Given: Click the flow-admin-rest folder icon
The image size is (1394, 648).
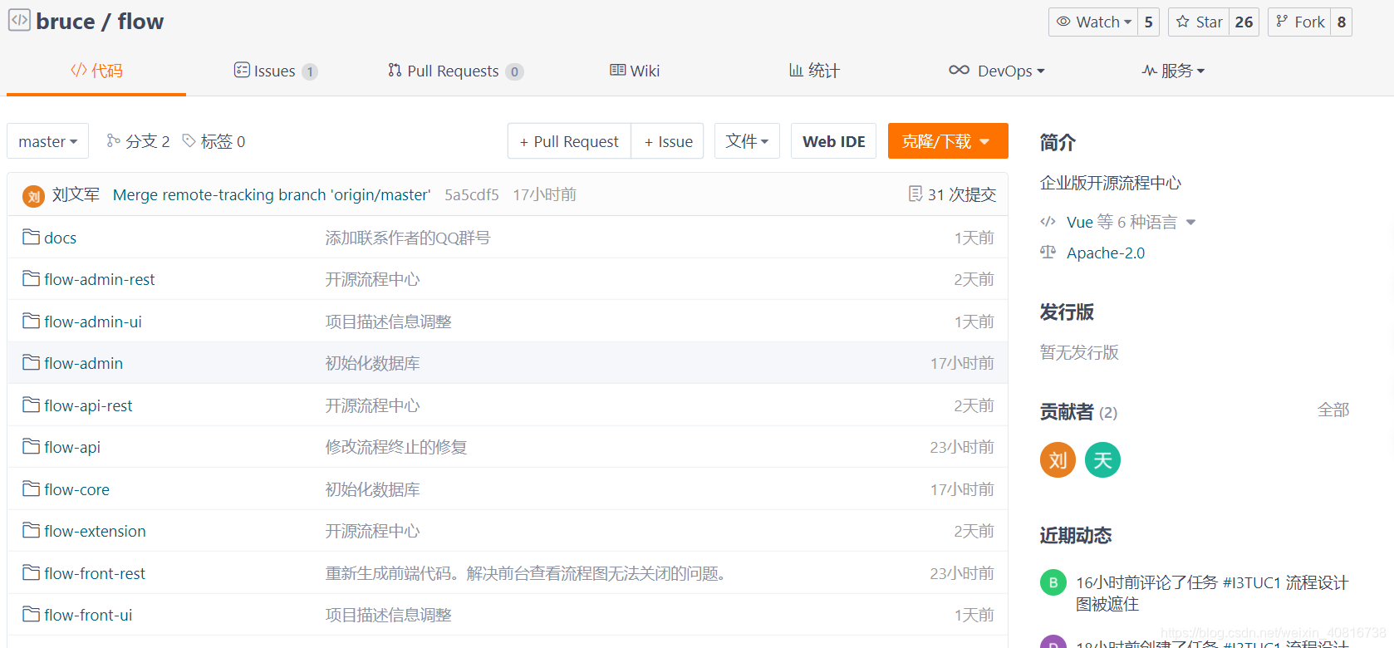Looking at the screenshot, I should click(x=32, y=278).
